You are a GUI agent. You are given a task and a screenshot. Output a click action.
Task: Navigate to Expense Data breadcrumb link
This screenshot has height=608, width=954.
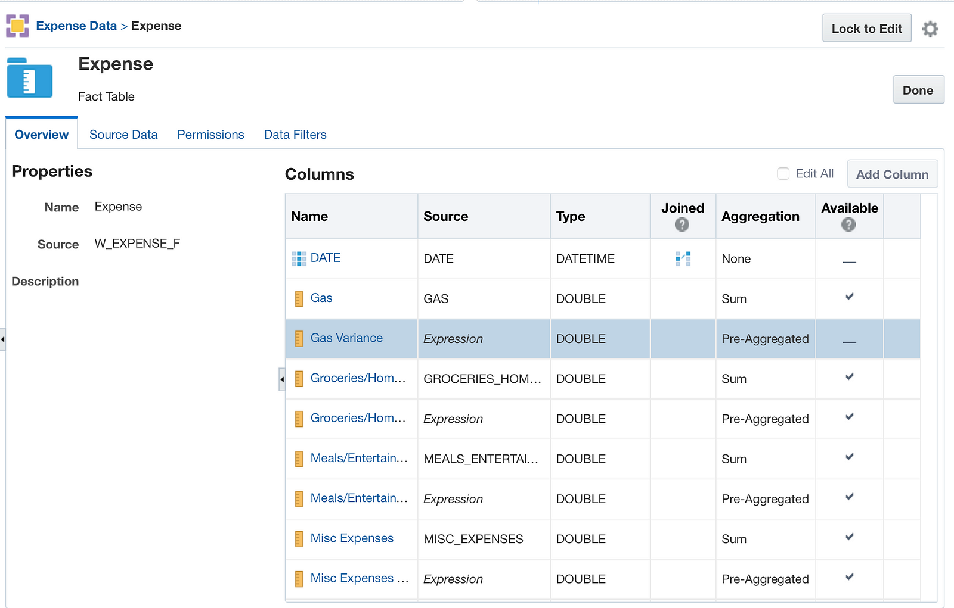coord(76,26)
